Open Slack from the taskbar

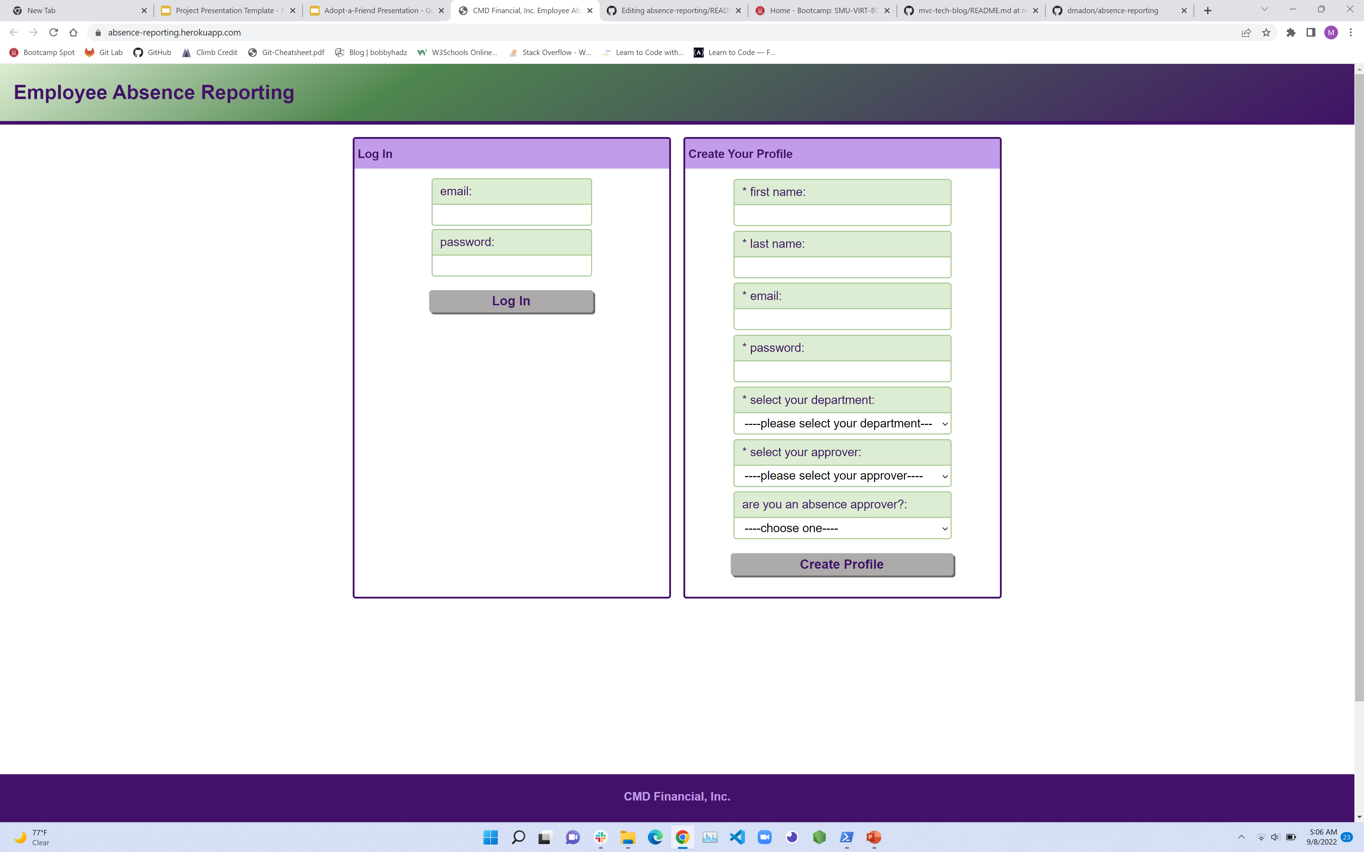600,837
